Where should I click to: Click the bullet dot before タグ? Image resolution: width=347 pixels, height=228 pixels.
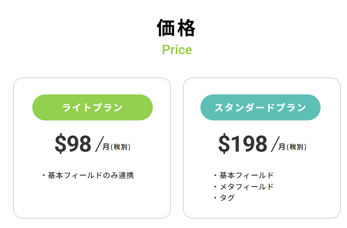click(x=215, y=198)
